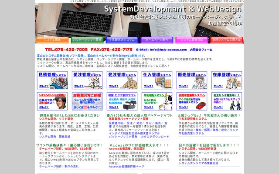Click the 在庫管理システム banner
This screenshot has height=174, width=279.
pyautogui.click(x=227, y=80)
